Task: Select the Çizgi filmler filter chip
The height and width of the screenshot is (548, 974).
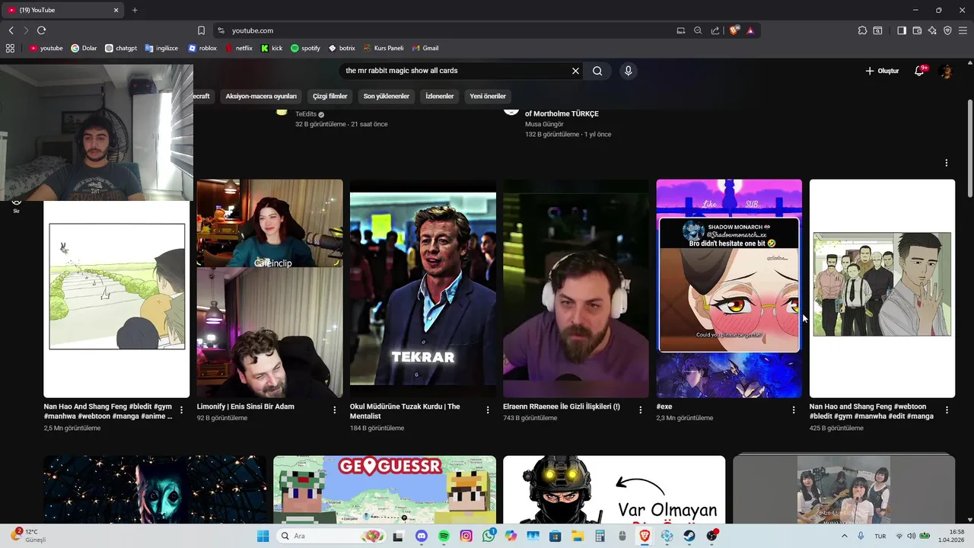Action: [x=330, y=96]
